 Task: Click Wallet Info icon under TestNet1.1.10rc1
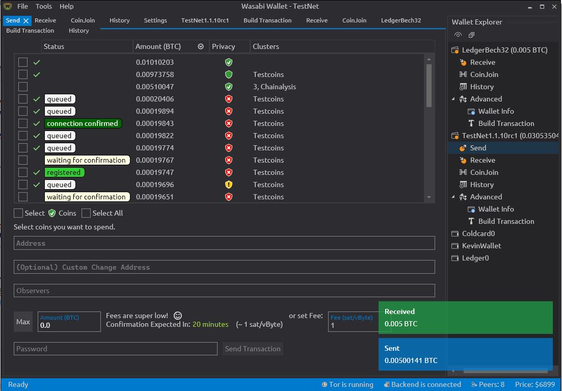(471, 209)
